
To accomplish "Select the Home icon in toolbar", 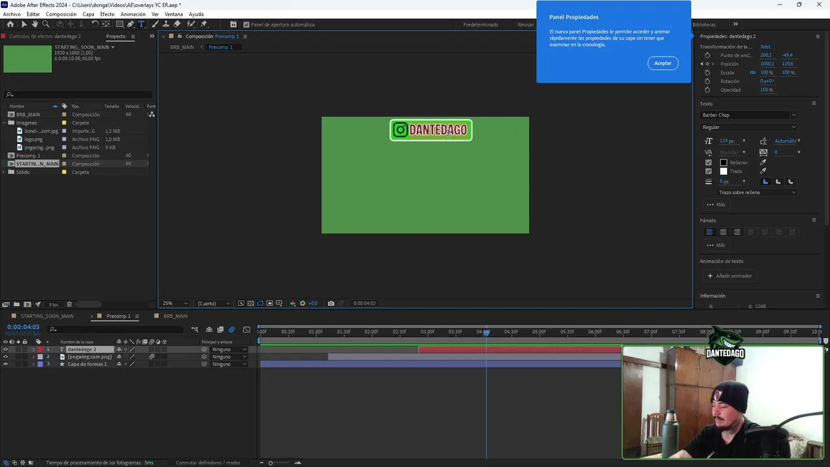I will click(x=10, y=24).
